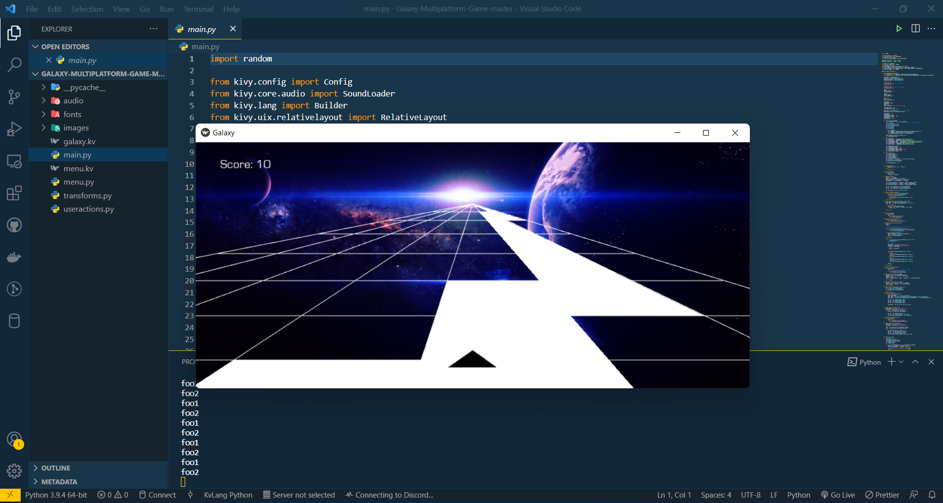This screenshot has width=943, height=503.
Task: Open Run and Debug view
Action: point(14,129)
